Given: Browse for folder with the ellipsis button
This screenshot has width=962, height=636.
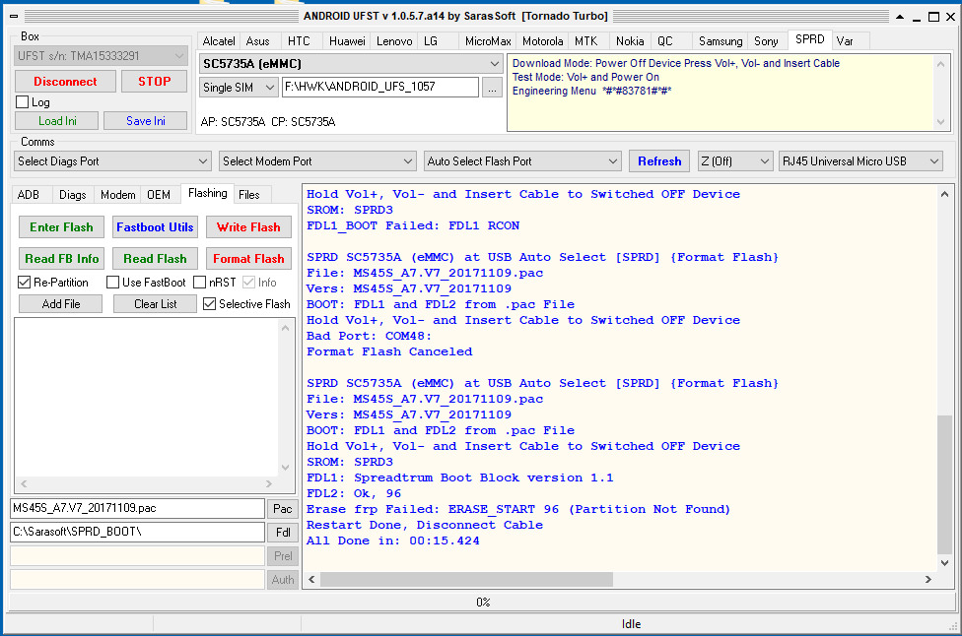Looking at the screenshot, I should (x=492, y=88).
